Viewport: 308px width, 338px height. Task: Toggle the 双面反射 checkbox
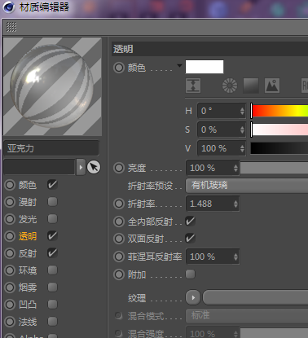190,239
